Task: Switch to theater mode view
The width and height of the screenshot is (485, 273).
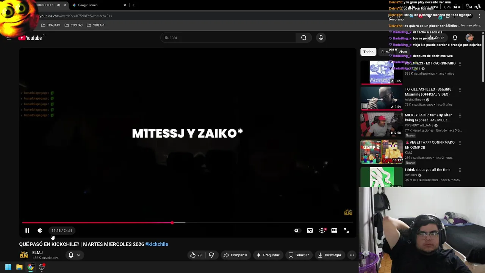Action: pos(334,231)
